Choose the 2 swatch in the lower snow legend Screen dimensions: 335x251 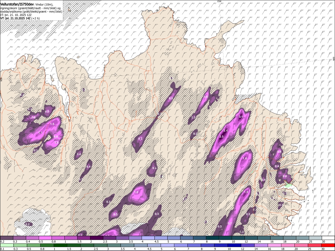87,245
